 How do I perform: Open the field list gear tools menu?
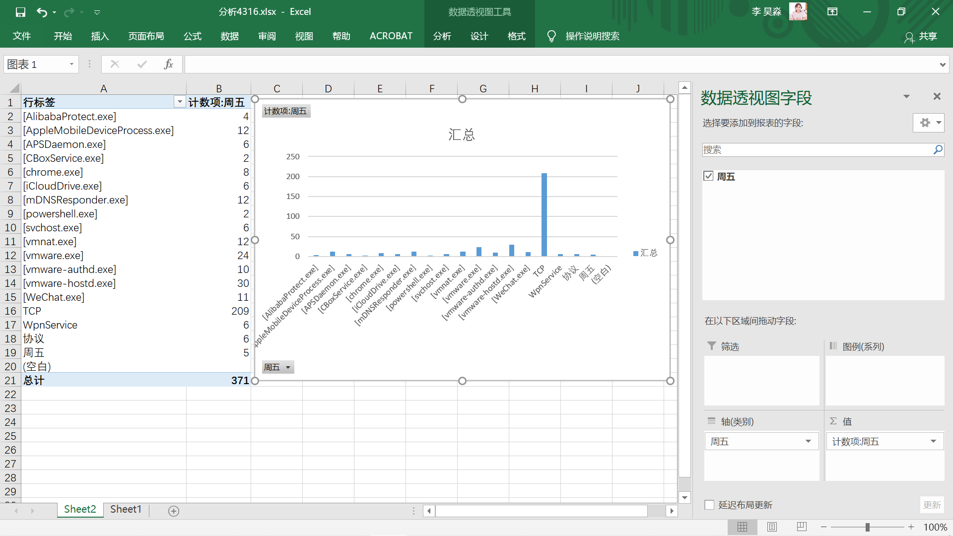928,123
